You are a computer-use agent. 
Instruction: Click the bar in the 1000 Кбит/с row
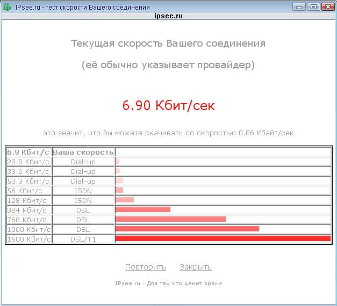click(x=187, y=229)
